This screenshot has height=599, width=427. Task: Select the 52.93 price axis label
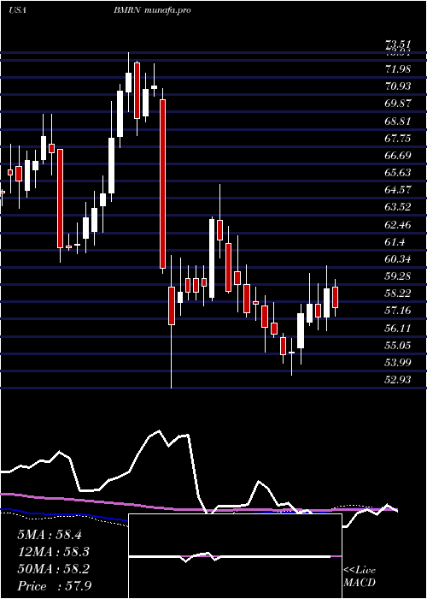point(398,380)
